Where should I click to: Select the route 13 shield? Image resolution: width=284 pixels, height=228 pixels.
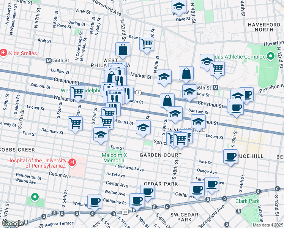click(125, 212)
